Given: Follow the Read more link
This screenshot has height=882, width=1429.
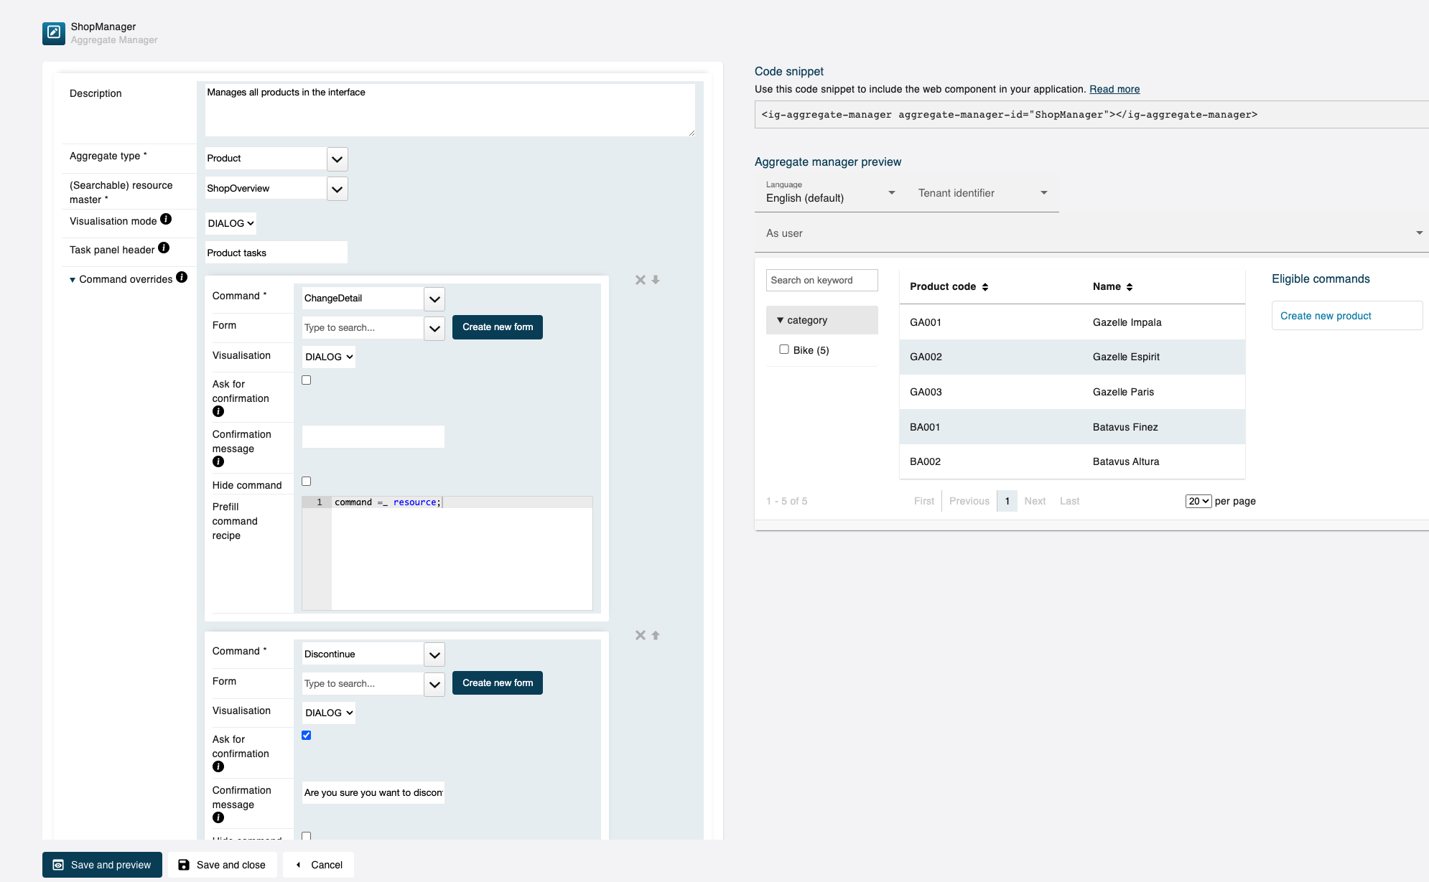Looking at the screenshot, I should coord(1114,89).
